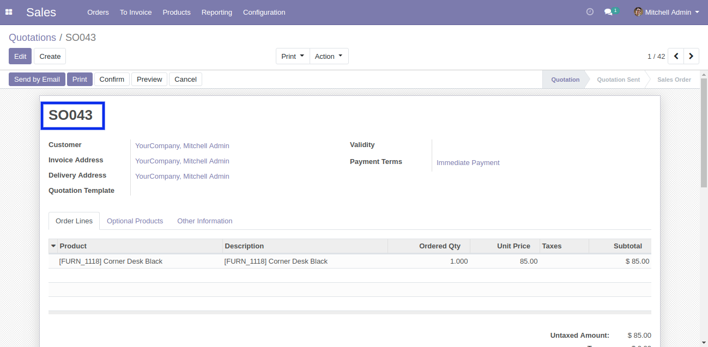Open the Reporting menu
The width and height of the screenshot is (708, 347).
point(216,12)
